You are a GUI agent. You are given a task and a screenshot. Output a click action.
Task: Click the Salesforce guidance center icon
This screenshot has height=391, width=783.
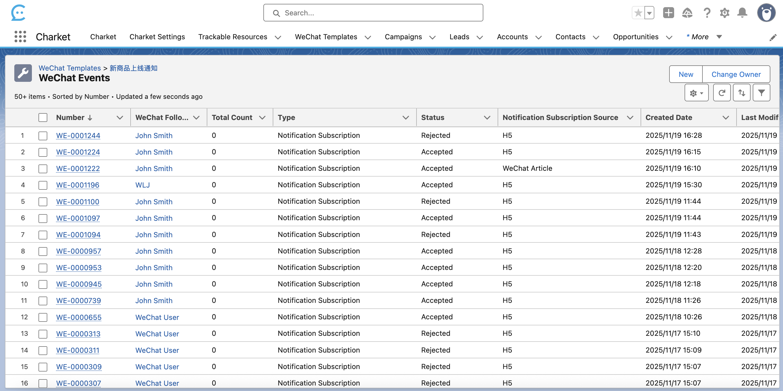(x=687, y=13)
